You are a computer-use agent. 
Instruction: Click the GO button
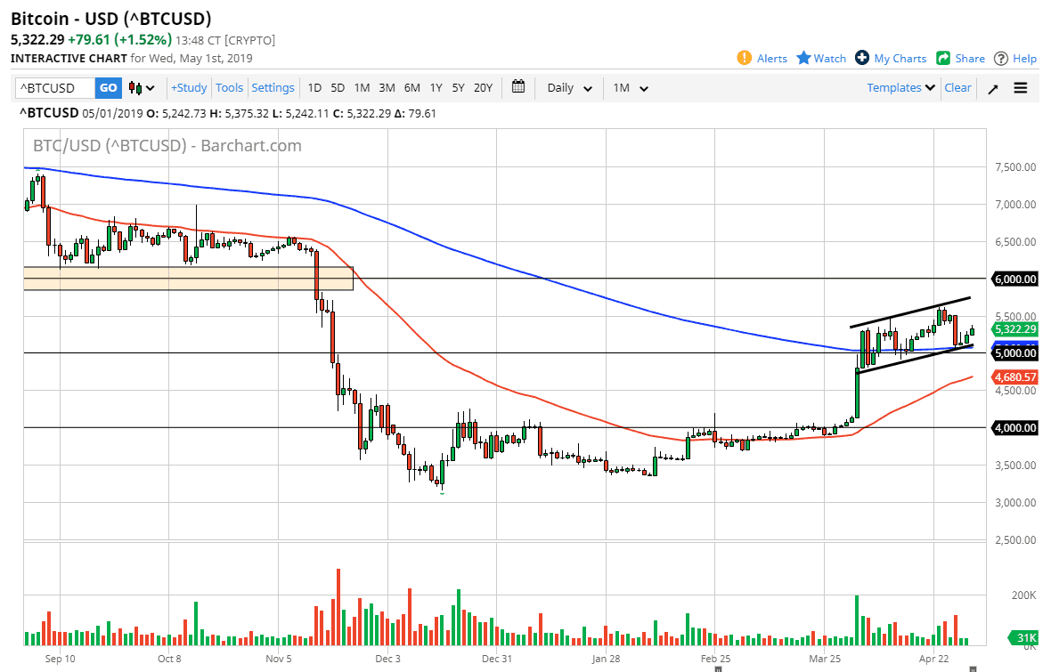tap(108, 87)
